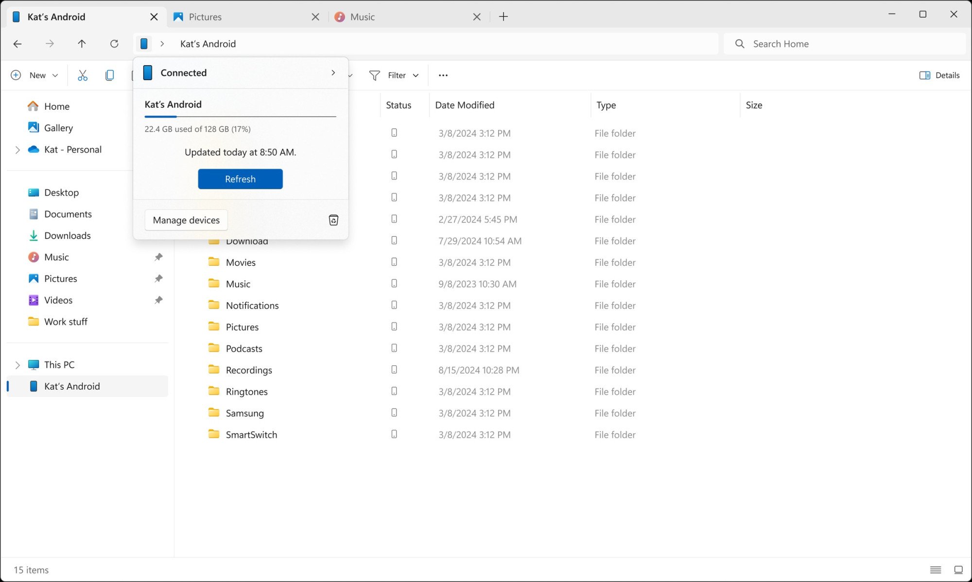This screenshot has height=582, width=972.
Task: Click the cut icon in the toolbar
Action: (82, 75)
